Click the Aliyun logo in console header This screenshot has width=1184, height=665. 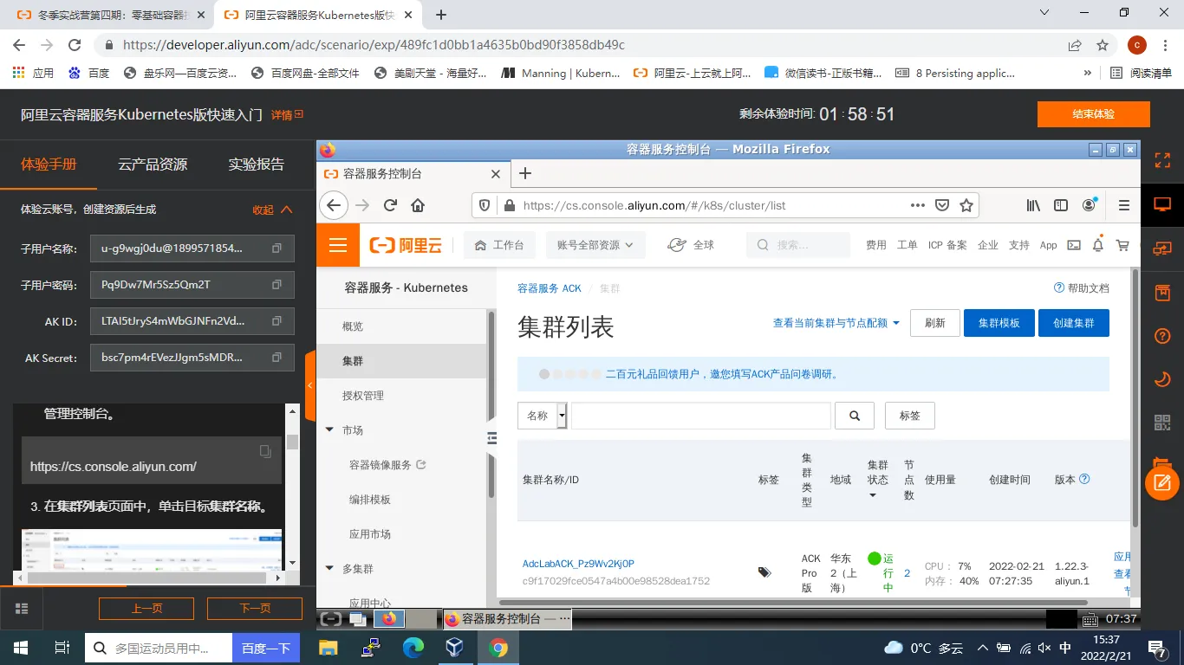coord(406,245)
